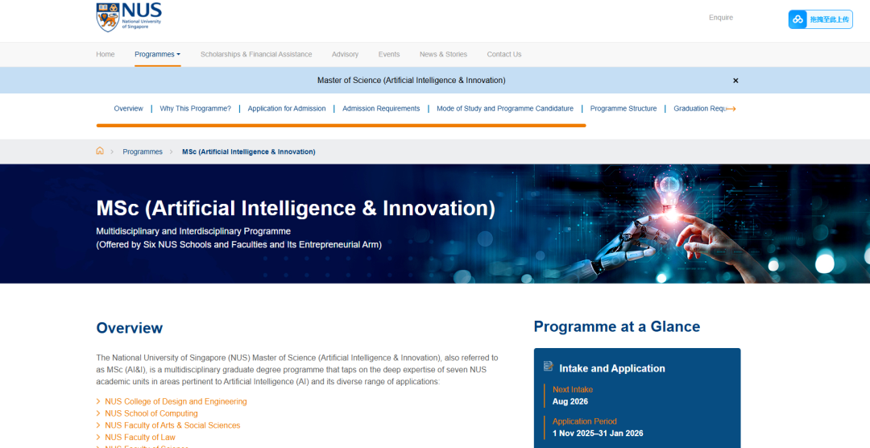
Task: Click chevron beside NUS School of Computing
Action: pyautogui.click(x=98, y=413)
